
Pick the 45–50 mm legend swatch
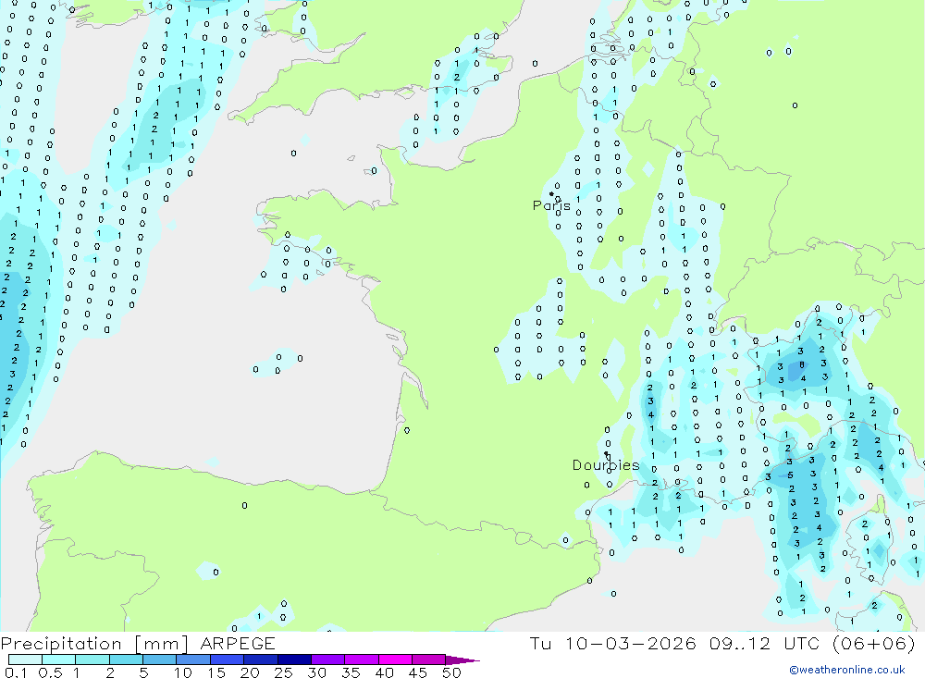tap(428, 660)
